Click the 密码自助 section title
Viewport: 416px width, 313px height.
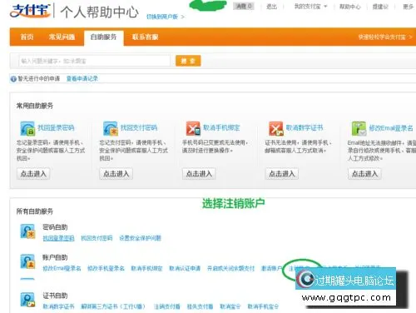(x=55, y=227)
